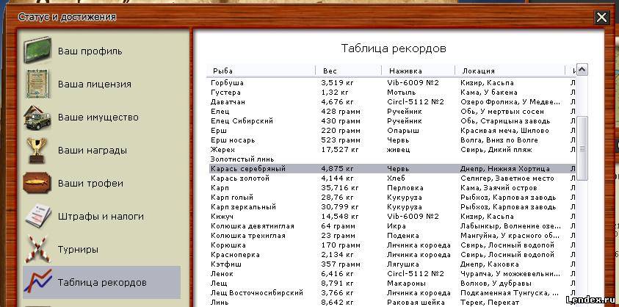Click the fines and taxes papers icon

point(38,216)
